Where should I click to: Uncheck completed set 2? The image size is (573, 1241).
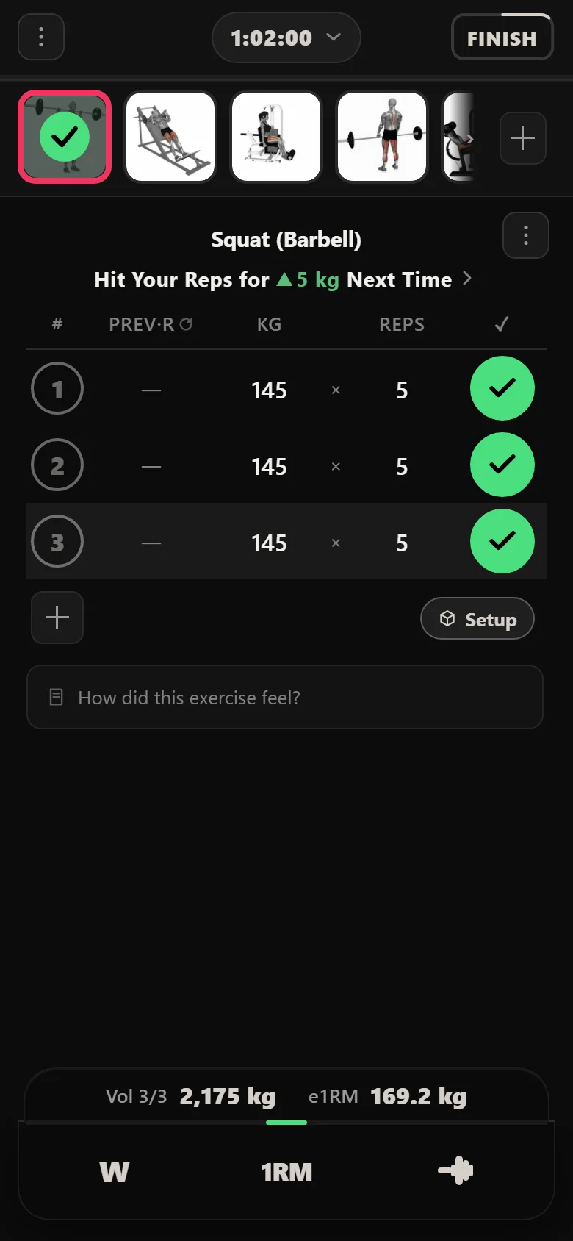tap(502, 465)
